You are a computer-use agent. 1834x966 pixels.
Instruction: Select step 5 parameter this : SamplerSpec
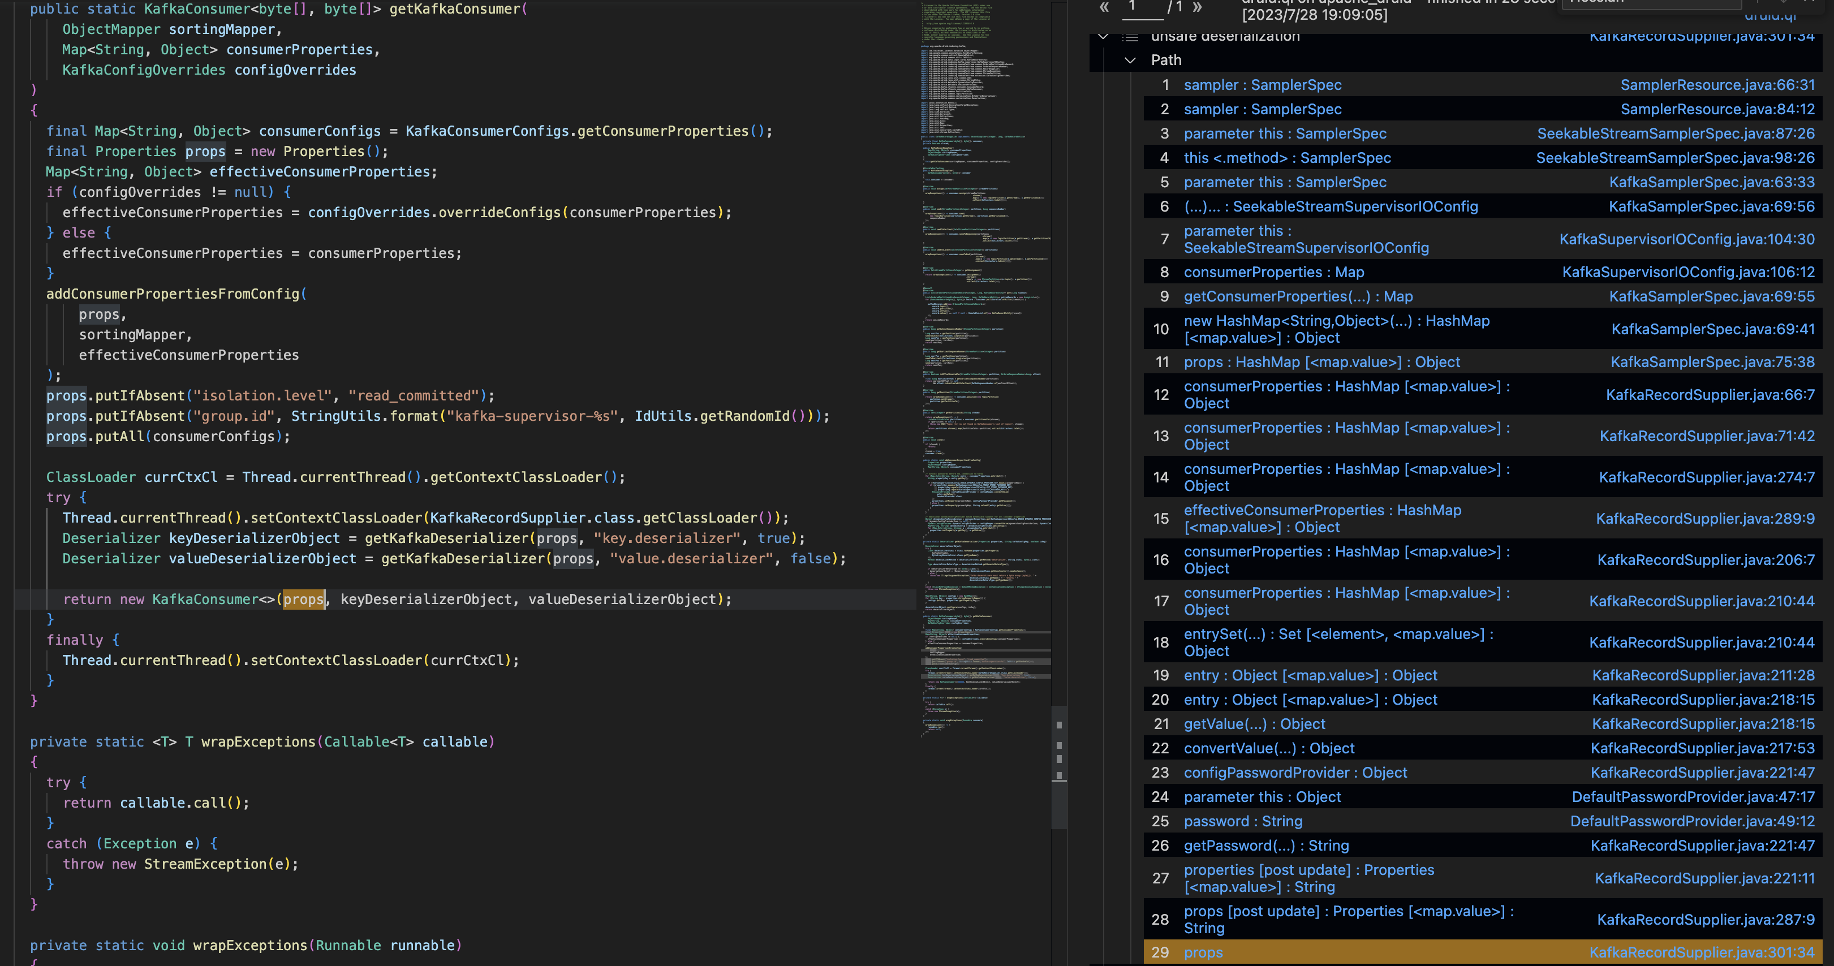pyautogui.click(x=1285, y=182)
